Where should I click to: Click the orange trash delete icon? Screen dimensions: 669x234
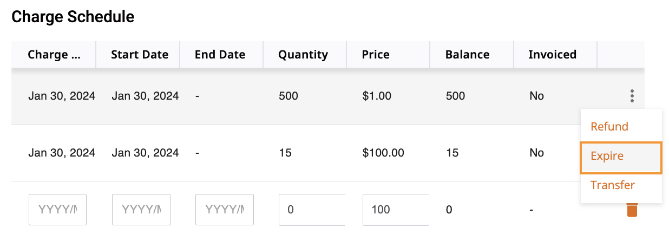pyautogui.click(x=632, y=210)
